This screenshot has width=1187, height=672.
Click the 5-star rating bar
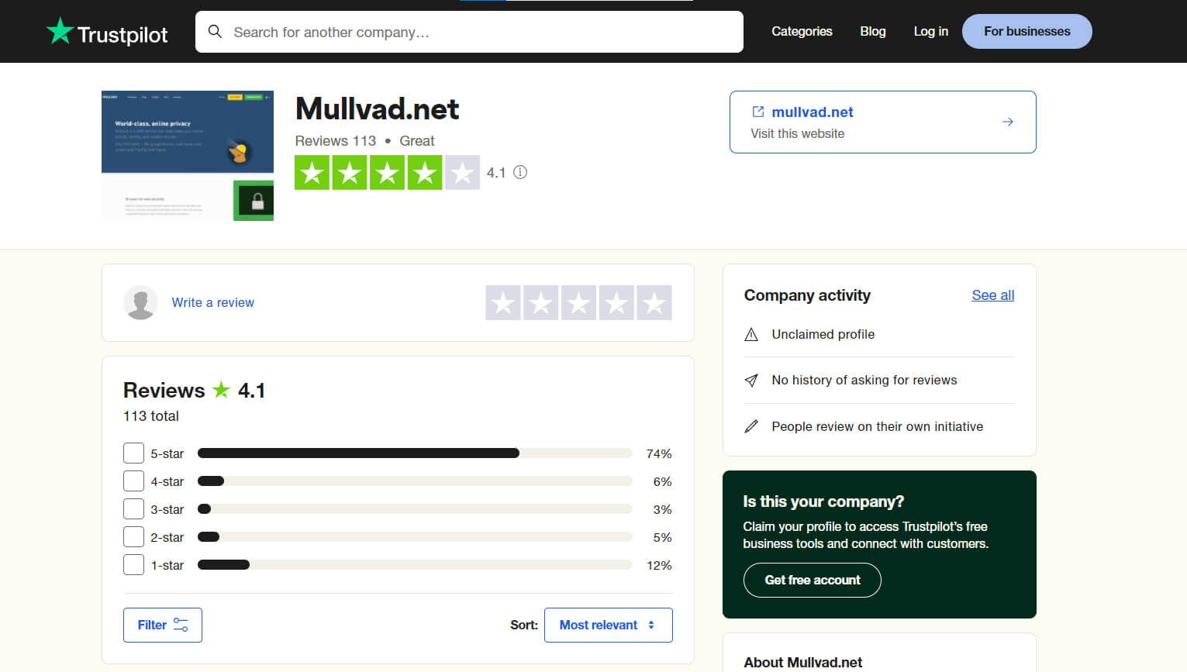415,453
